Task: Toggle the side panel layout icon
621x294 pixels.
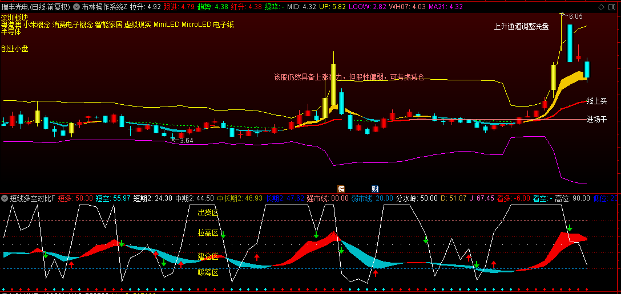Action: [x=612, y=7]
